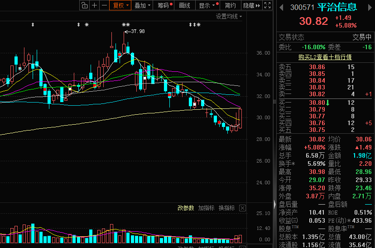Click the latest red candlestick on chart
The image size is (375, 248).
click(x=240, y=118)
